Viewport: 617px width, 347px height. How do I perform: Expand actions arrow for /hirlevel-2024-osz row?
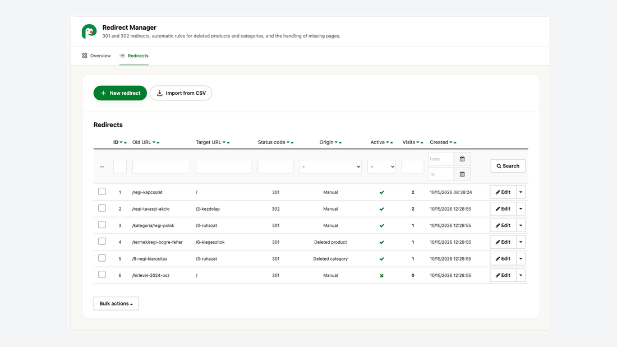point(521,275)
